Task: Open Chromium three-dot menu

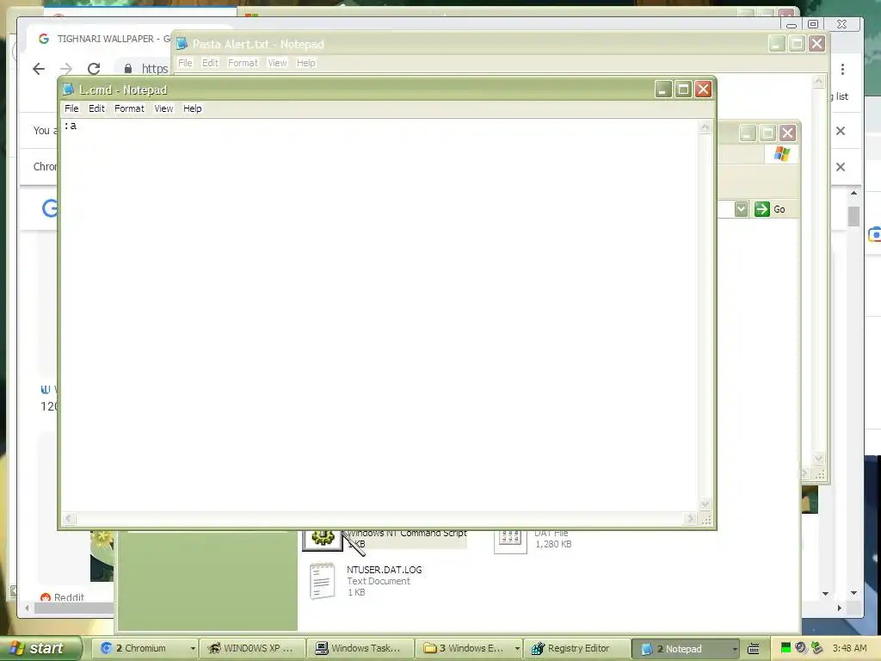Action: click(842, 69)
